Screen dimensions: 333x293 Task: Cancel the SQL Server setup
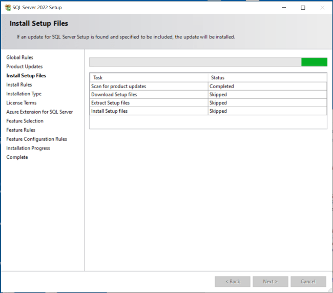pos(308,282)
